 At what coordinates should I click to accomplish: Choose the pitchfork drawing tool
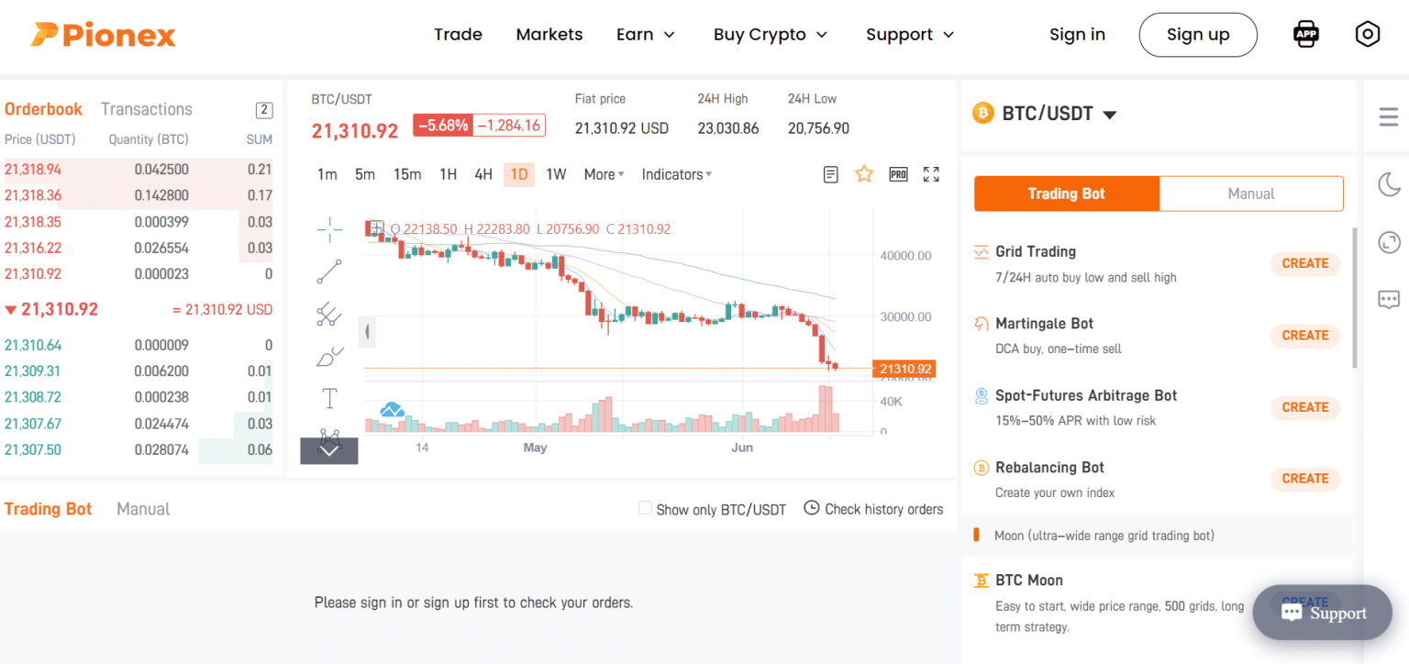point(328,315)
